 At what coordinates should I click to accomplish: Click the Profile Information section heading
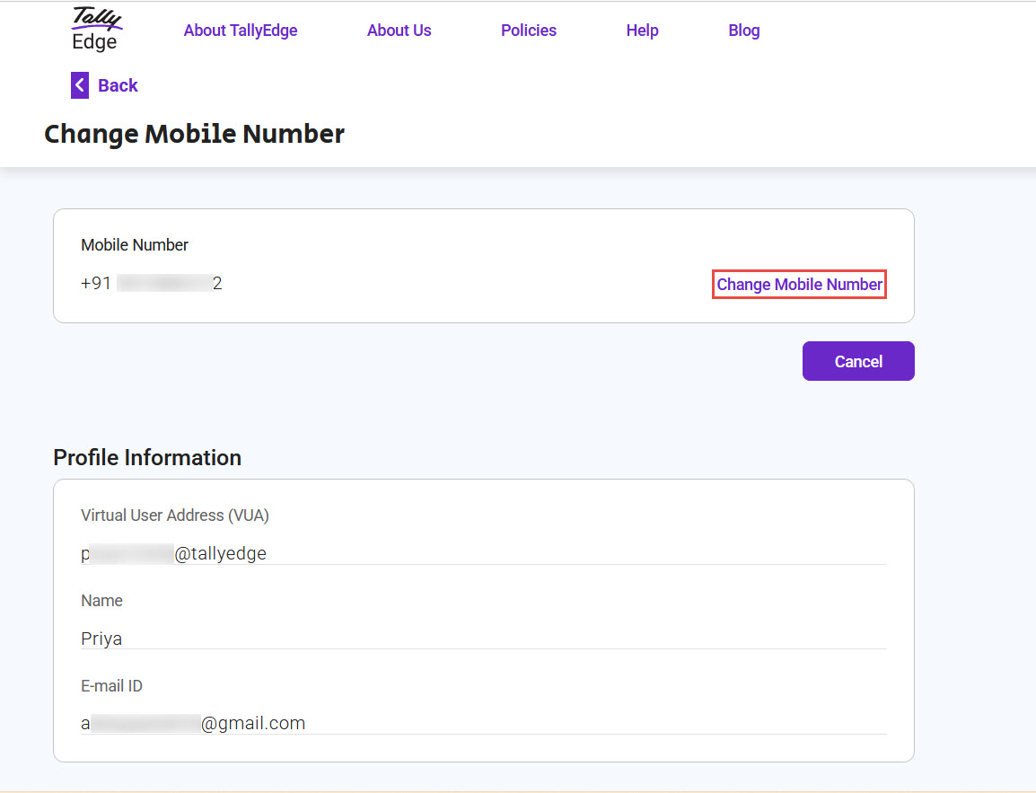point(147,457)
